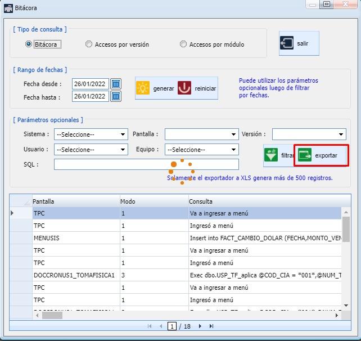Click the Pantalla column header

coord(76,201)
